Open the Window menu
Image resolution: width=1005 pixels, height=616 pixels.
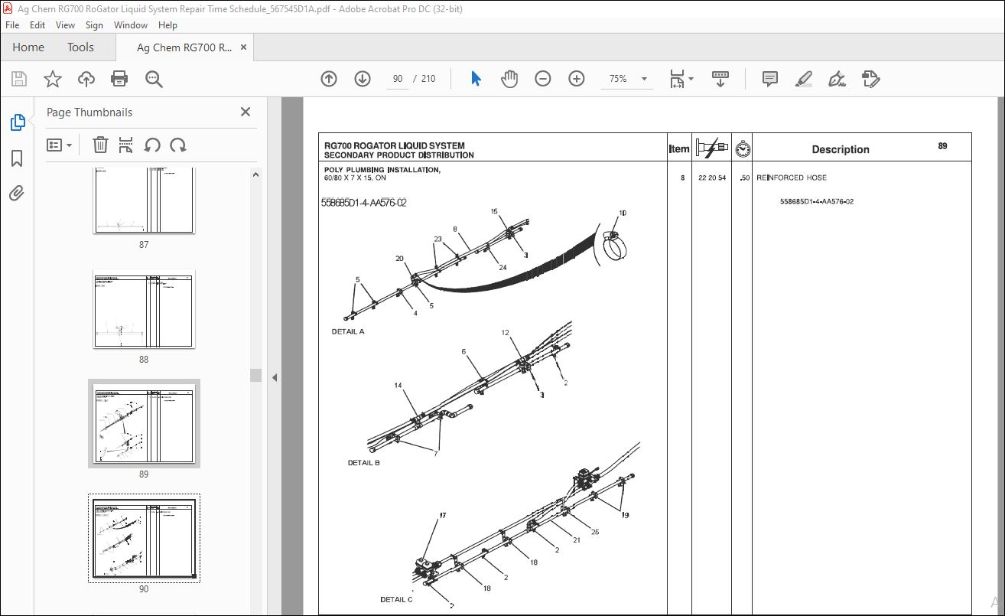click(x=131, y=25)
